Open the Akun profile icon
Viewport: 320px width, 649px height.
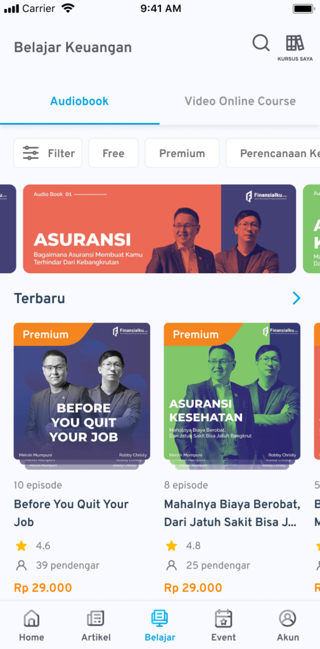(x=287, y=619)
